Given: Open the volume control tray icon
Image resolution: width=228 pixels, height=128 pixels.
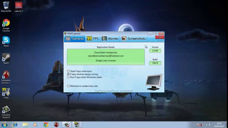Looking at the screenshot, I should point(209,125).
